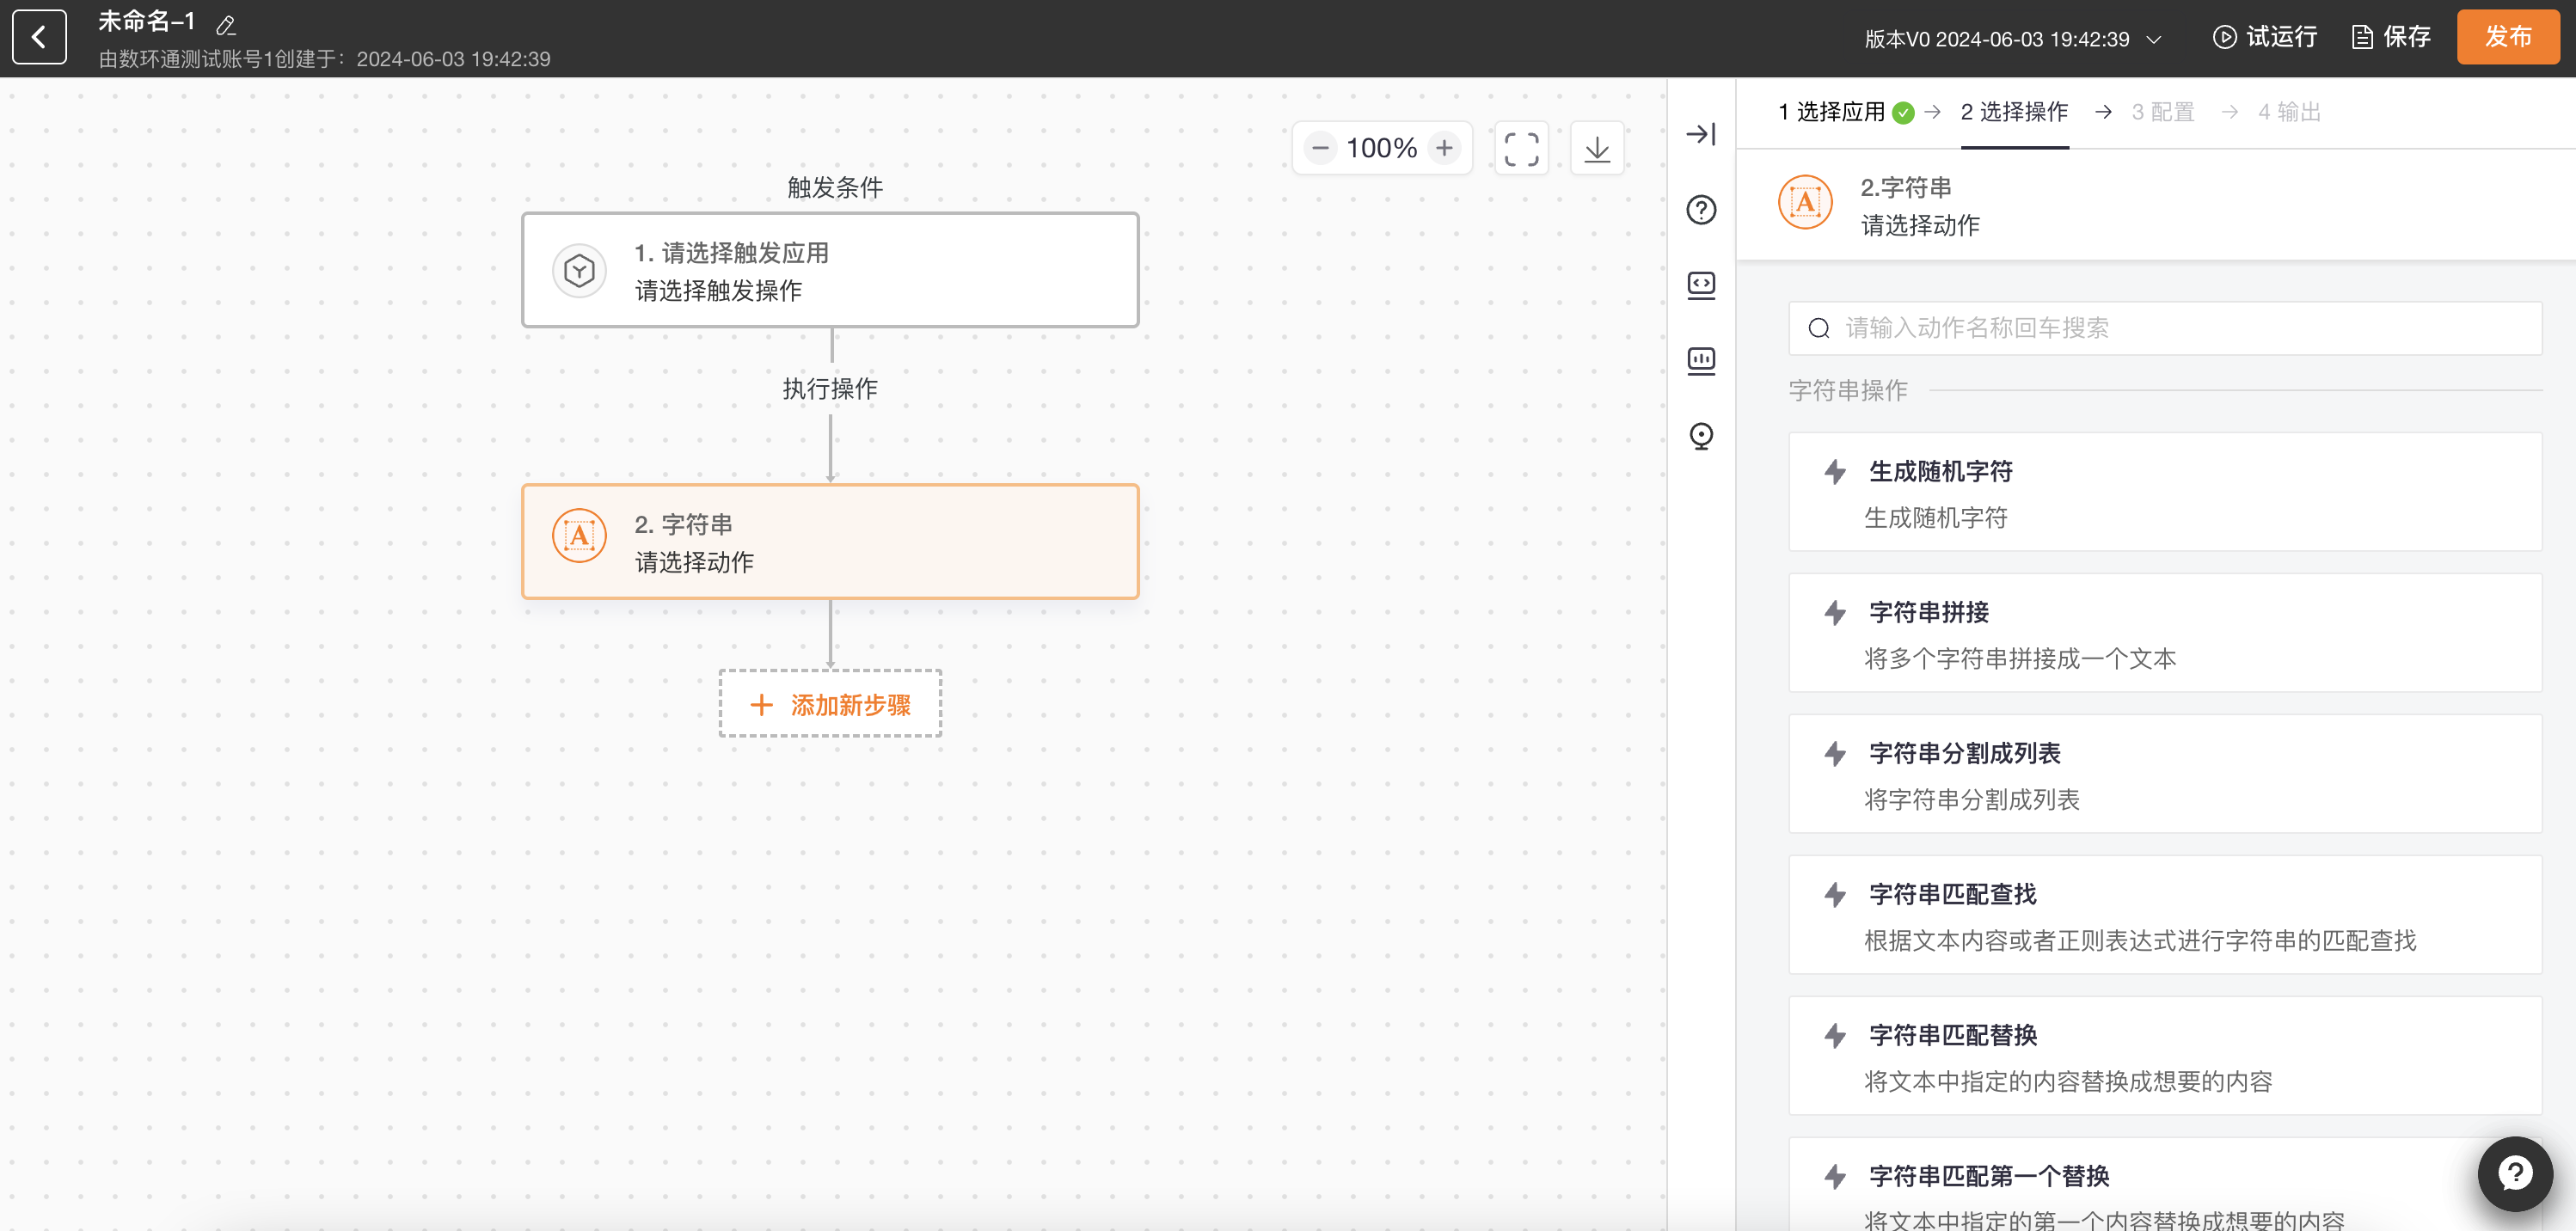
Task: Click lightning icon beside 字符串分割成列表
Action: (1834, 753)
